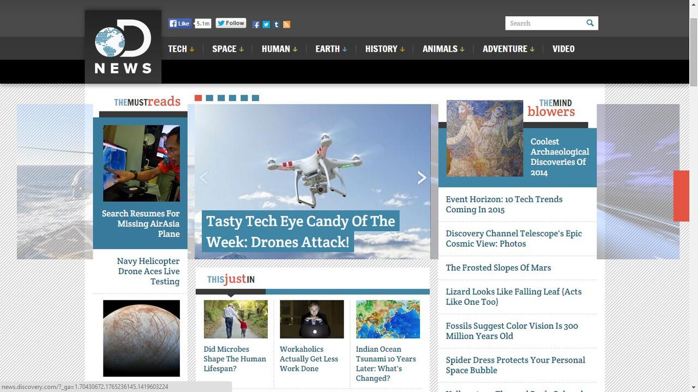Select the third carousel slide indicator
Image resolution: width=698 pixels, height=392 pixels.
click(221, 98)
